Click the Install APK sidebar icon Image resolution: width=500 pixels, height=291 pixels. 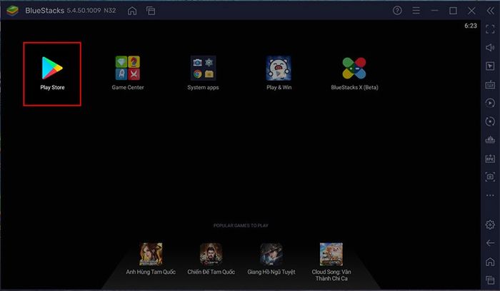point(490,158)
